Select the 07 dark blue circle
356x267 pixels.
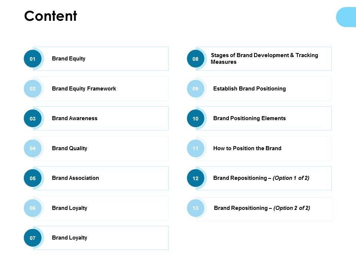[33, 238]
